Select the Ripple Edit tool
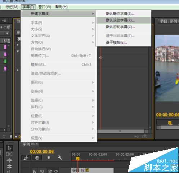 9,160
